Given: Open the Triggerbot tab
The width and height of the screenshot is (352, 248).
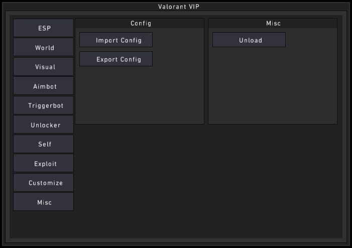Looking at the screenshot, I should (x=44, y=105).
